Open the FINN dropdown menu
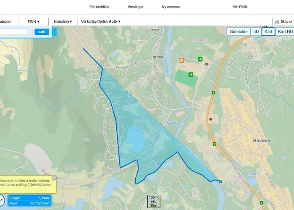The width and height of the screenshot is (294, 210). click(34, 21)
